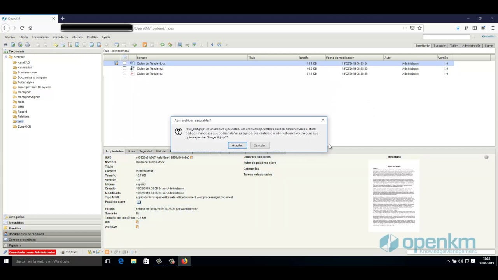Click the OpenKM quick search field
Viewport: 498px width, 280px height.
[x=446, y=37]
